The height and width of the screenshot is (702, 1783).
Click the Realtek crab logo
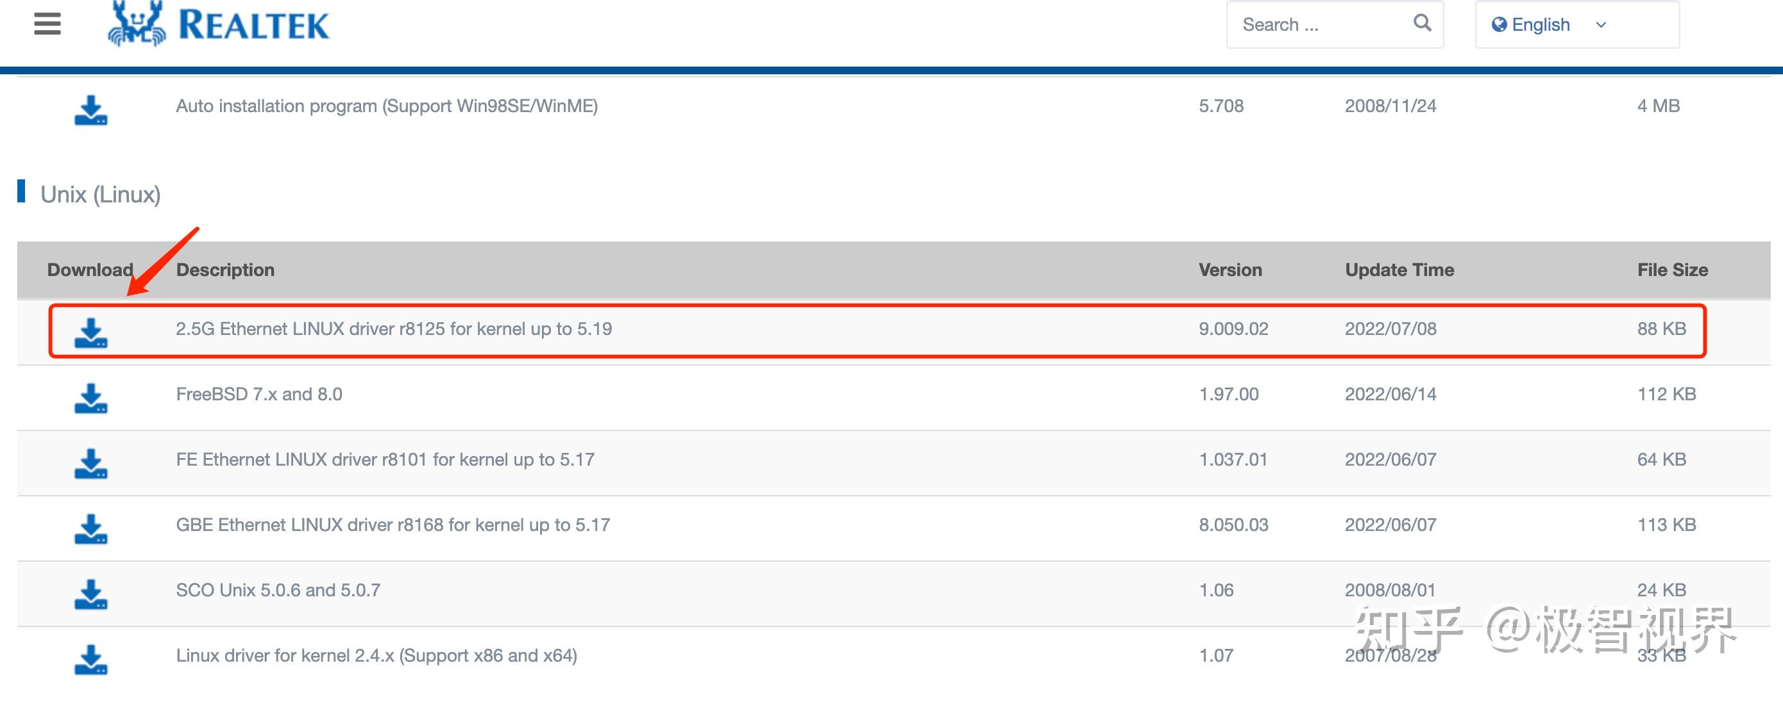pyautogui.click(x=137, y=24)
